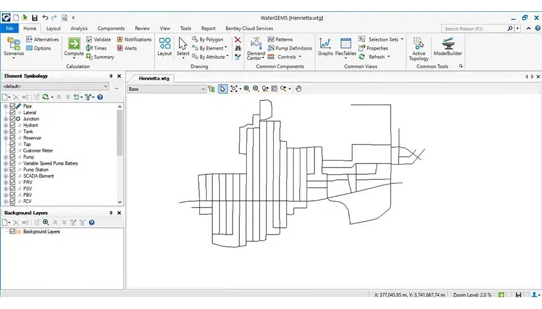
Task: Switch to the Analysis ribbon tab
Action: (x=79, y=28)
